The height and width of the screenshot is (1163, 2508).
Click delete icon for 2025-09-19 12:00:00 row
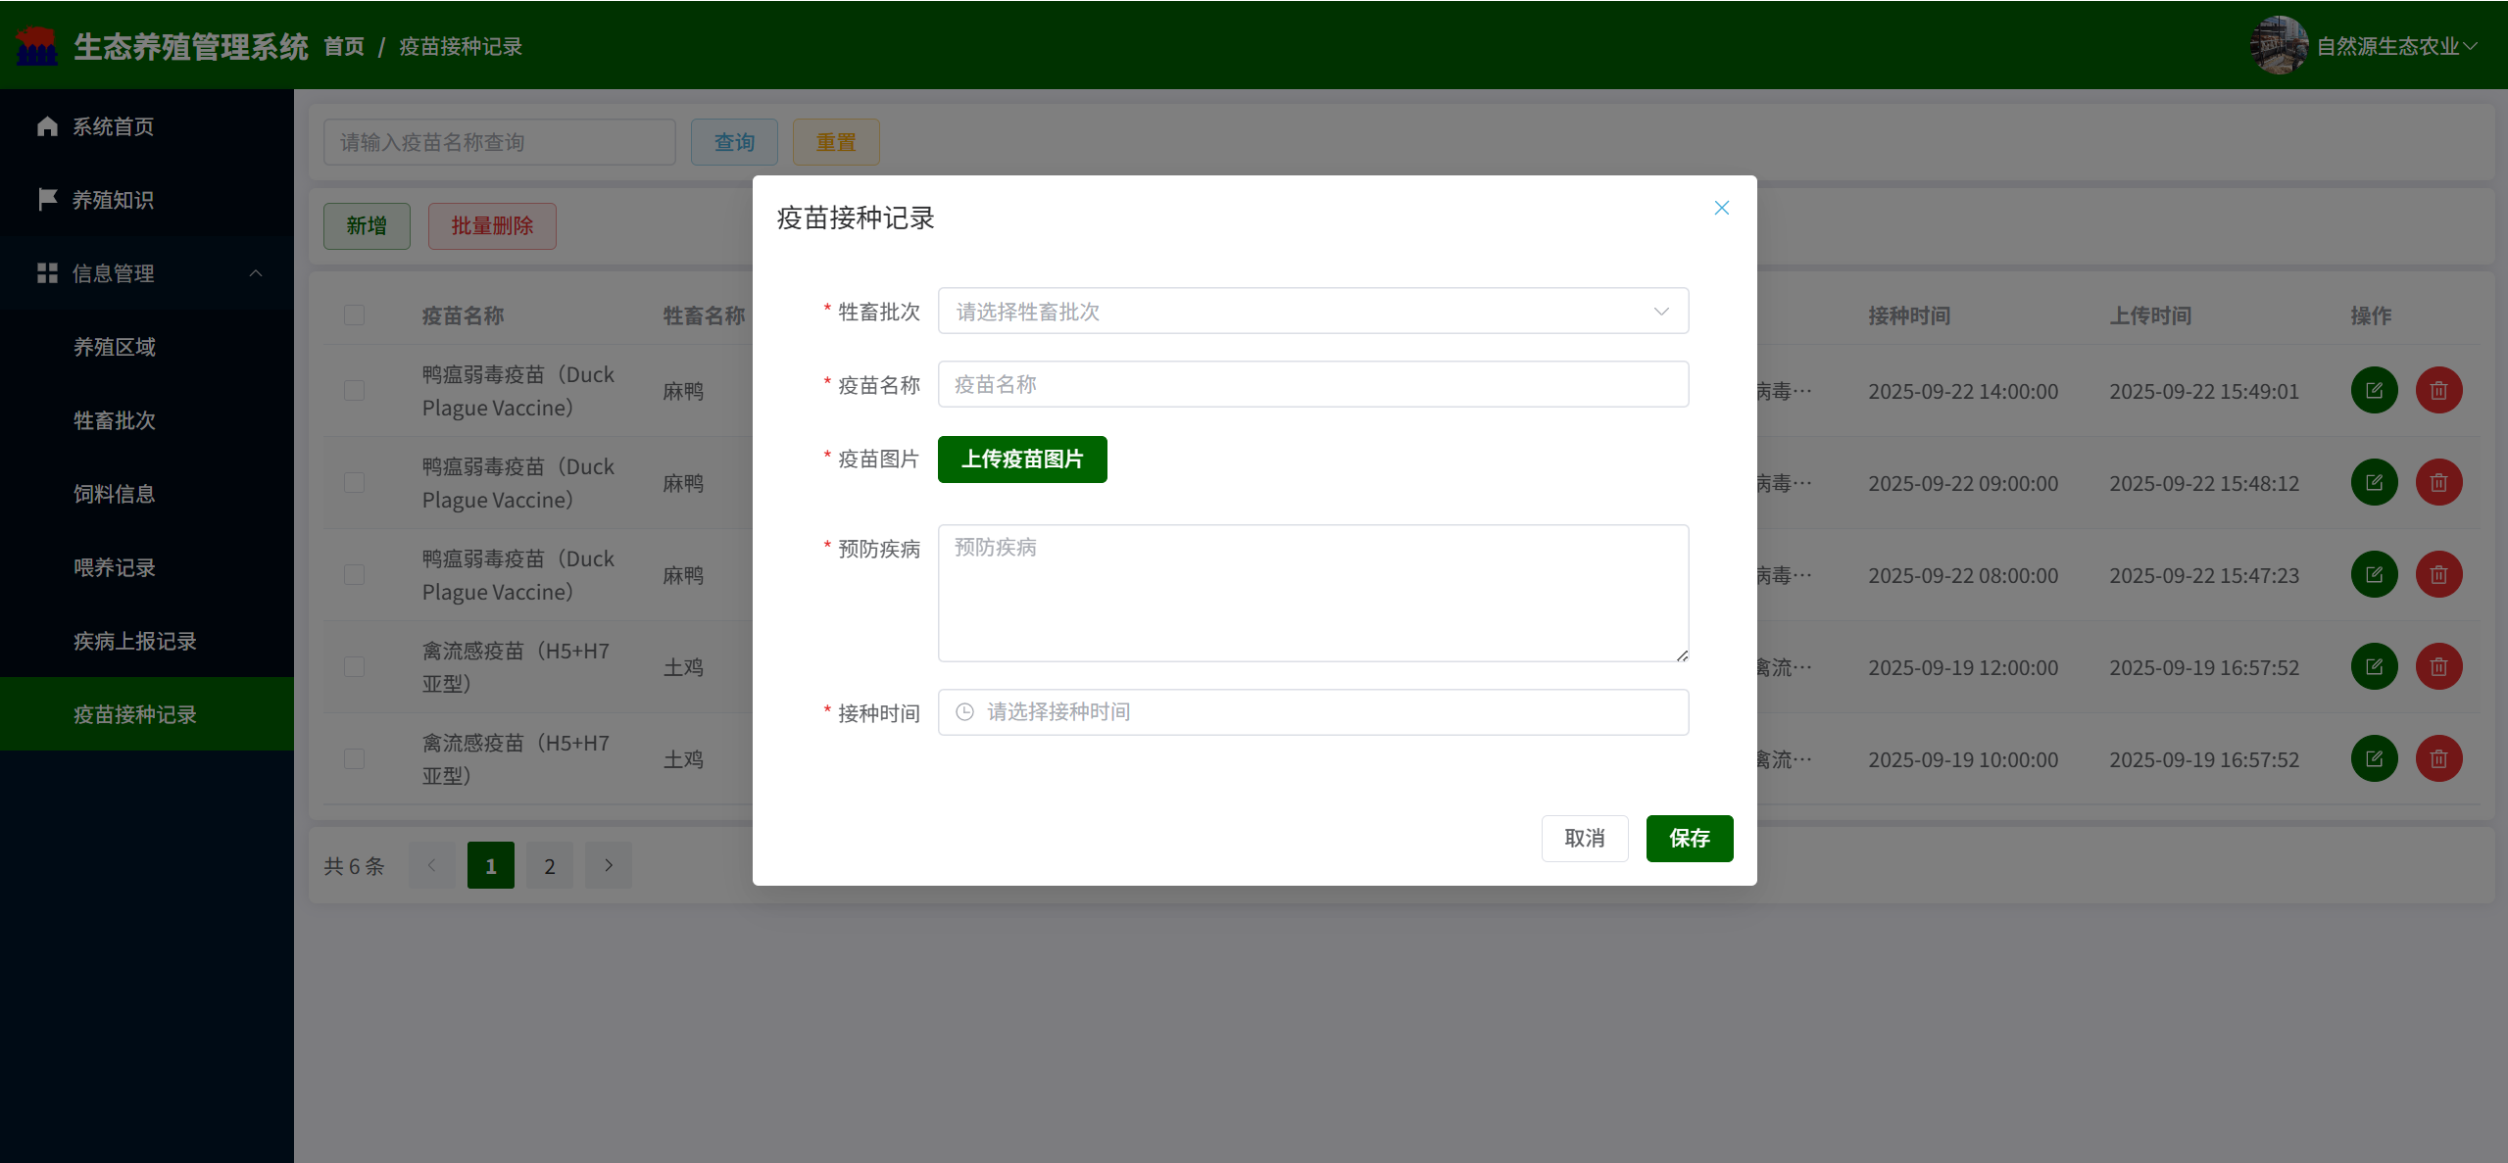coord(2438,667)
